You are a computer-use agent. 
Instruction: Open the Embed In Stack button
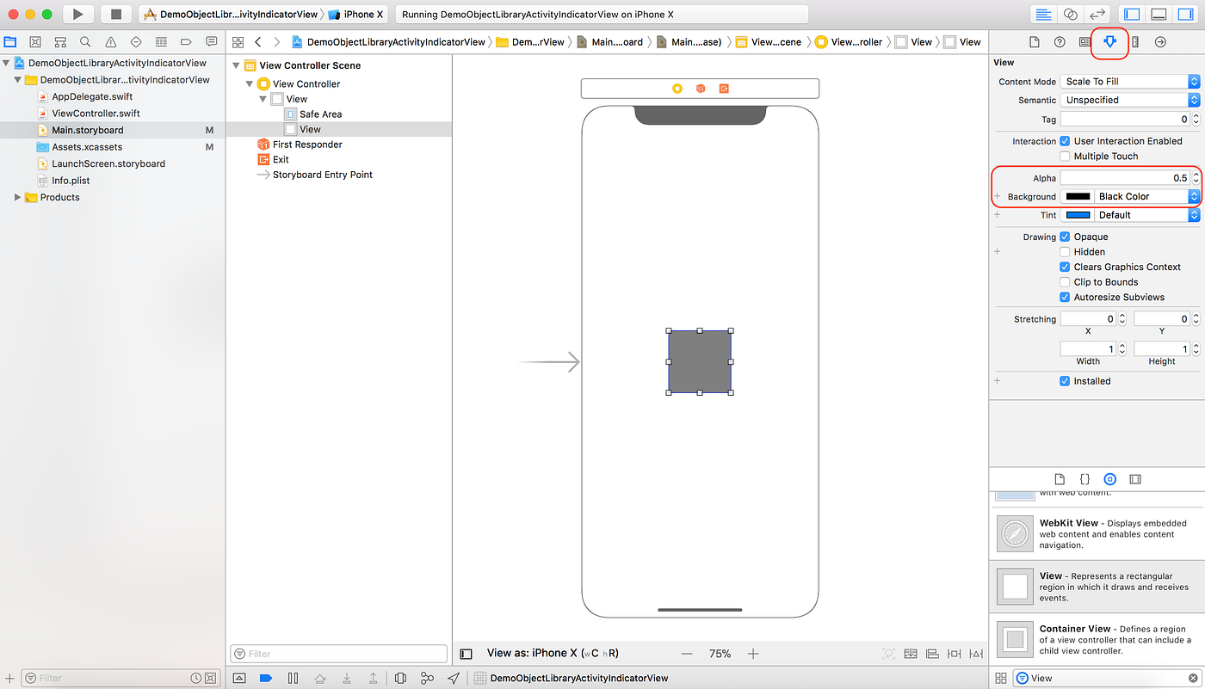[911, 654]
